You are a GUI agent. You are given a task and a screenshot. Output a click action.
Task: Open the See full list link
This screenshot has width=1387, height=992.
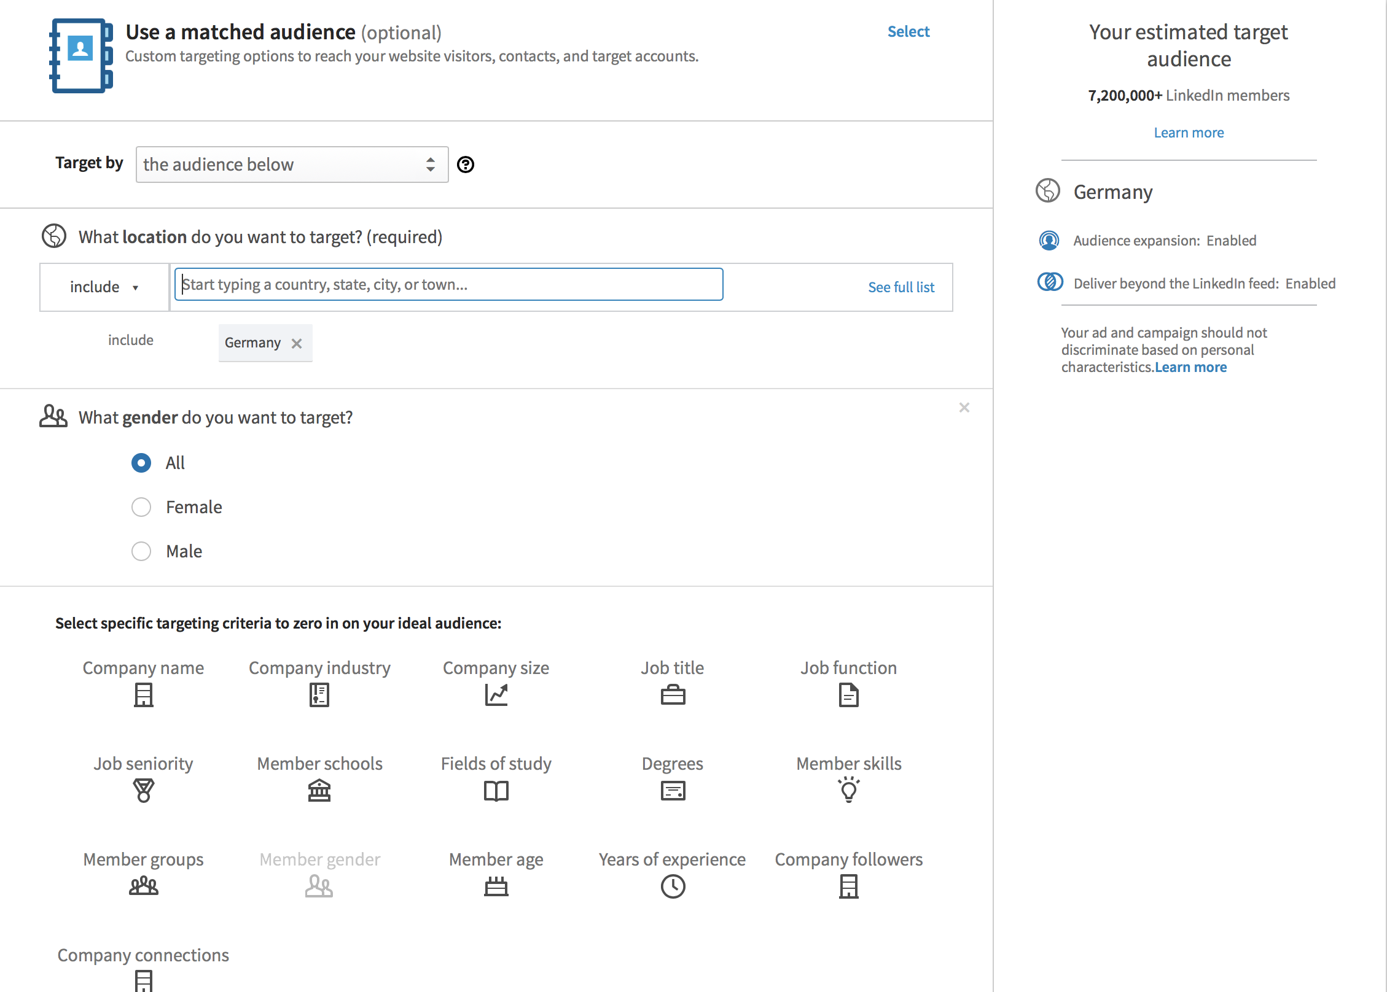pyautogui.click(x=901, y=287)
